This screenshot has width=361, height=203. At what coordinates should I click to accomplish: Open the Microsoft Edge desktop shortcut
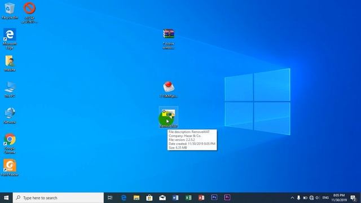(x=10, y=39)
